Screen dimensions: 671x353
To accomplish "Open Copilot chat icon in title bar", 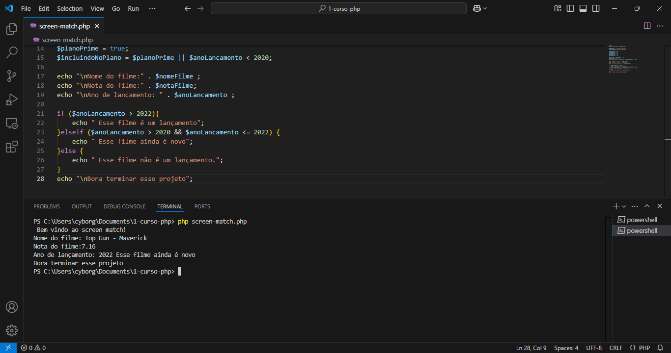I will tap(476, 8).
